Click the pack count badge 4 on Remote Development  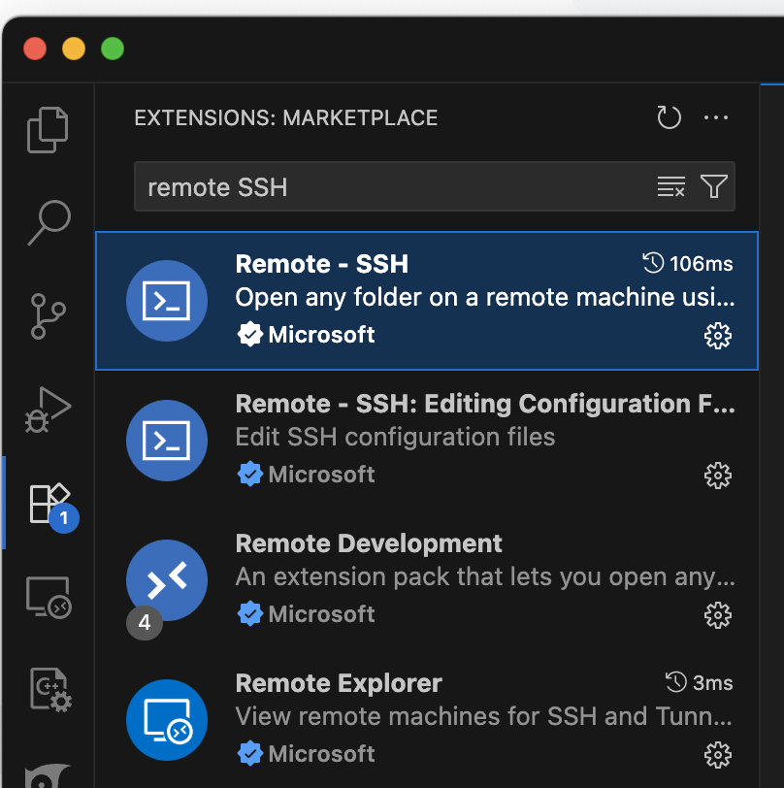click(x=145, y=623)
